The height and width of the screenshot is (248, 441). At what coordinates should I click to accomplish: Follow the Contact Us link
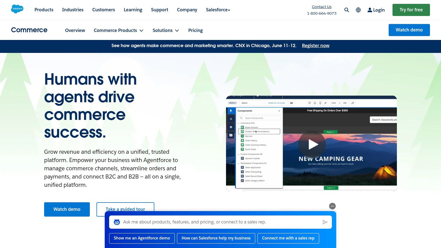[322, 7]
